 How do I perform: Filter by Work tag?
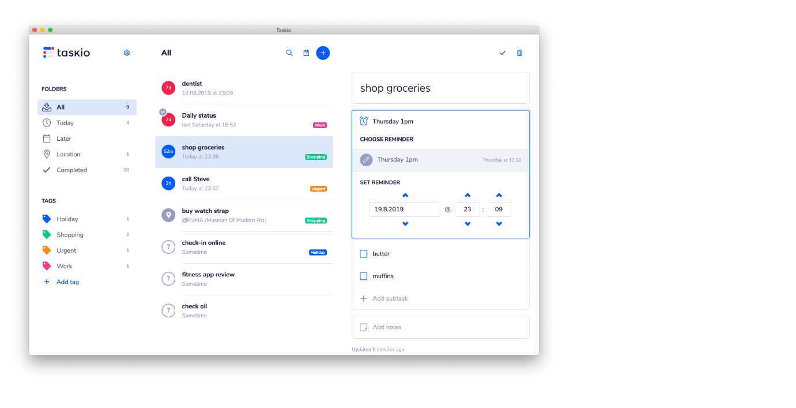(87, 266)
